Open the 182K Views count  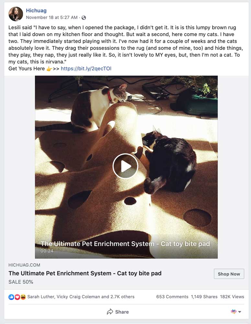(232, 297)
